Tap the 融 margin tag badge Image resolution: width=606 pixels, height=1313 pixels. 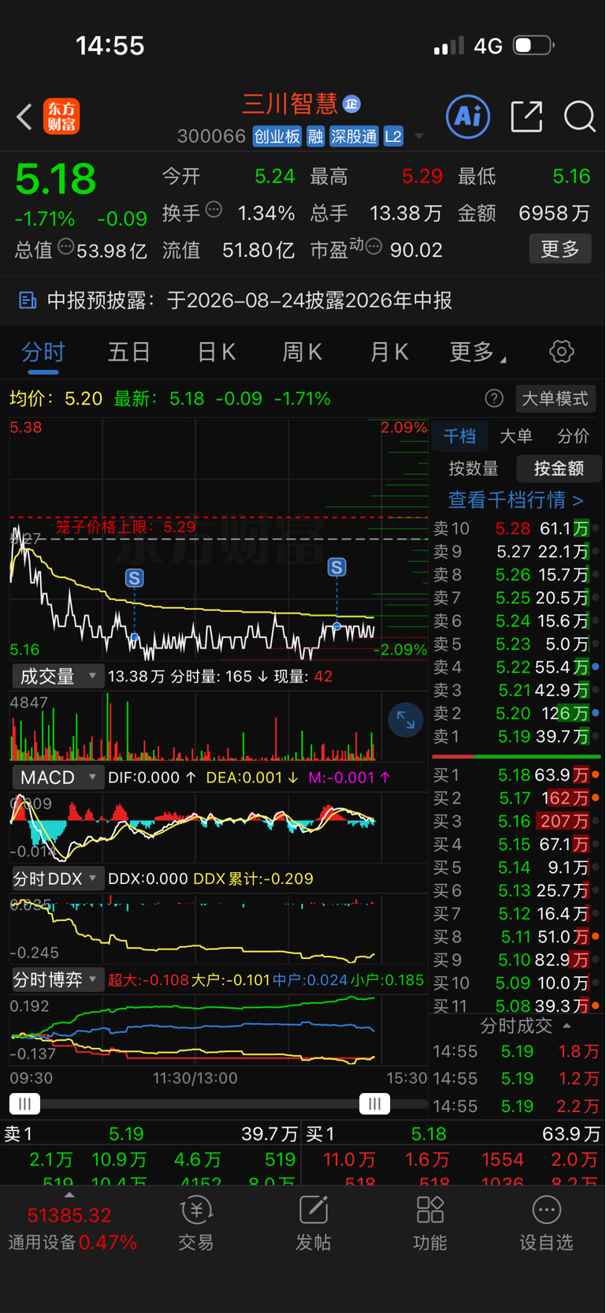tap(315, 136)
